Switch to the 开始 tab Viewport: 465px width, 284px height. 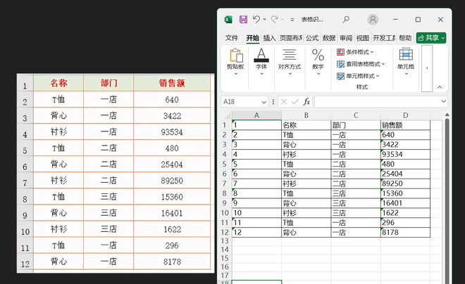click(x=253, y=38)
